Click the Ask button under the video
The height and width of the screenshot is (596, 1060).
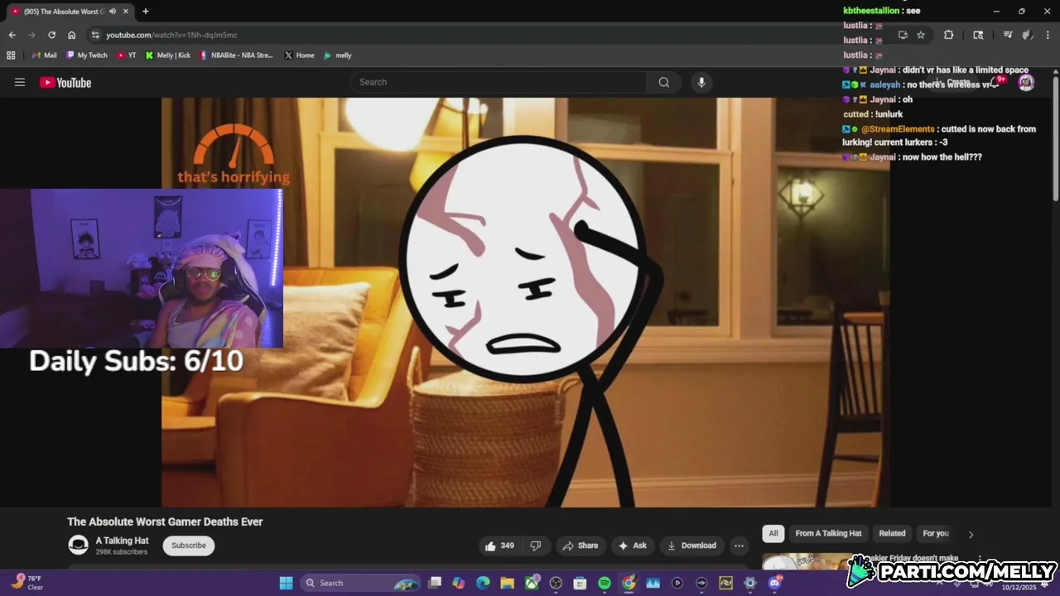click(632, 546)
